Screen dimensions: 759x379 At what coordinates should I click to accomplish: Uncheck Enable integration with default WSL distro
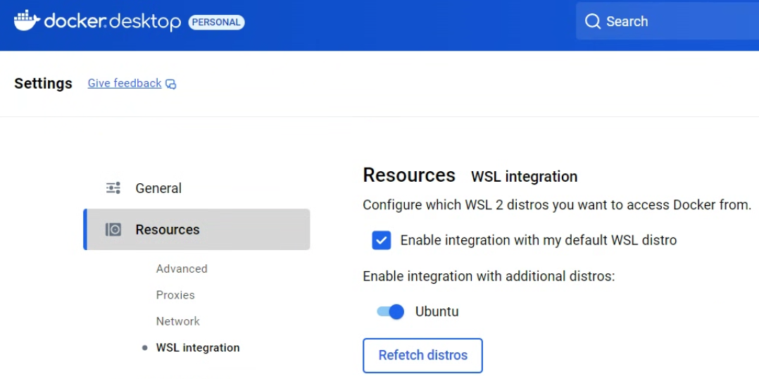coord(382,240)
